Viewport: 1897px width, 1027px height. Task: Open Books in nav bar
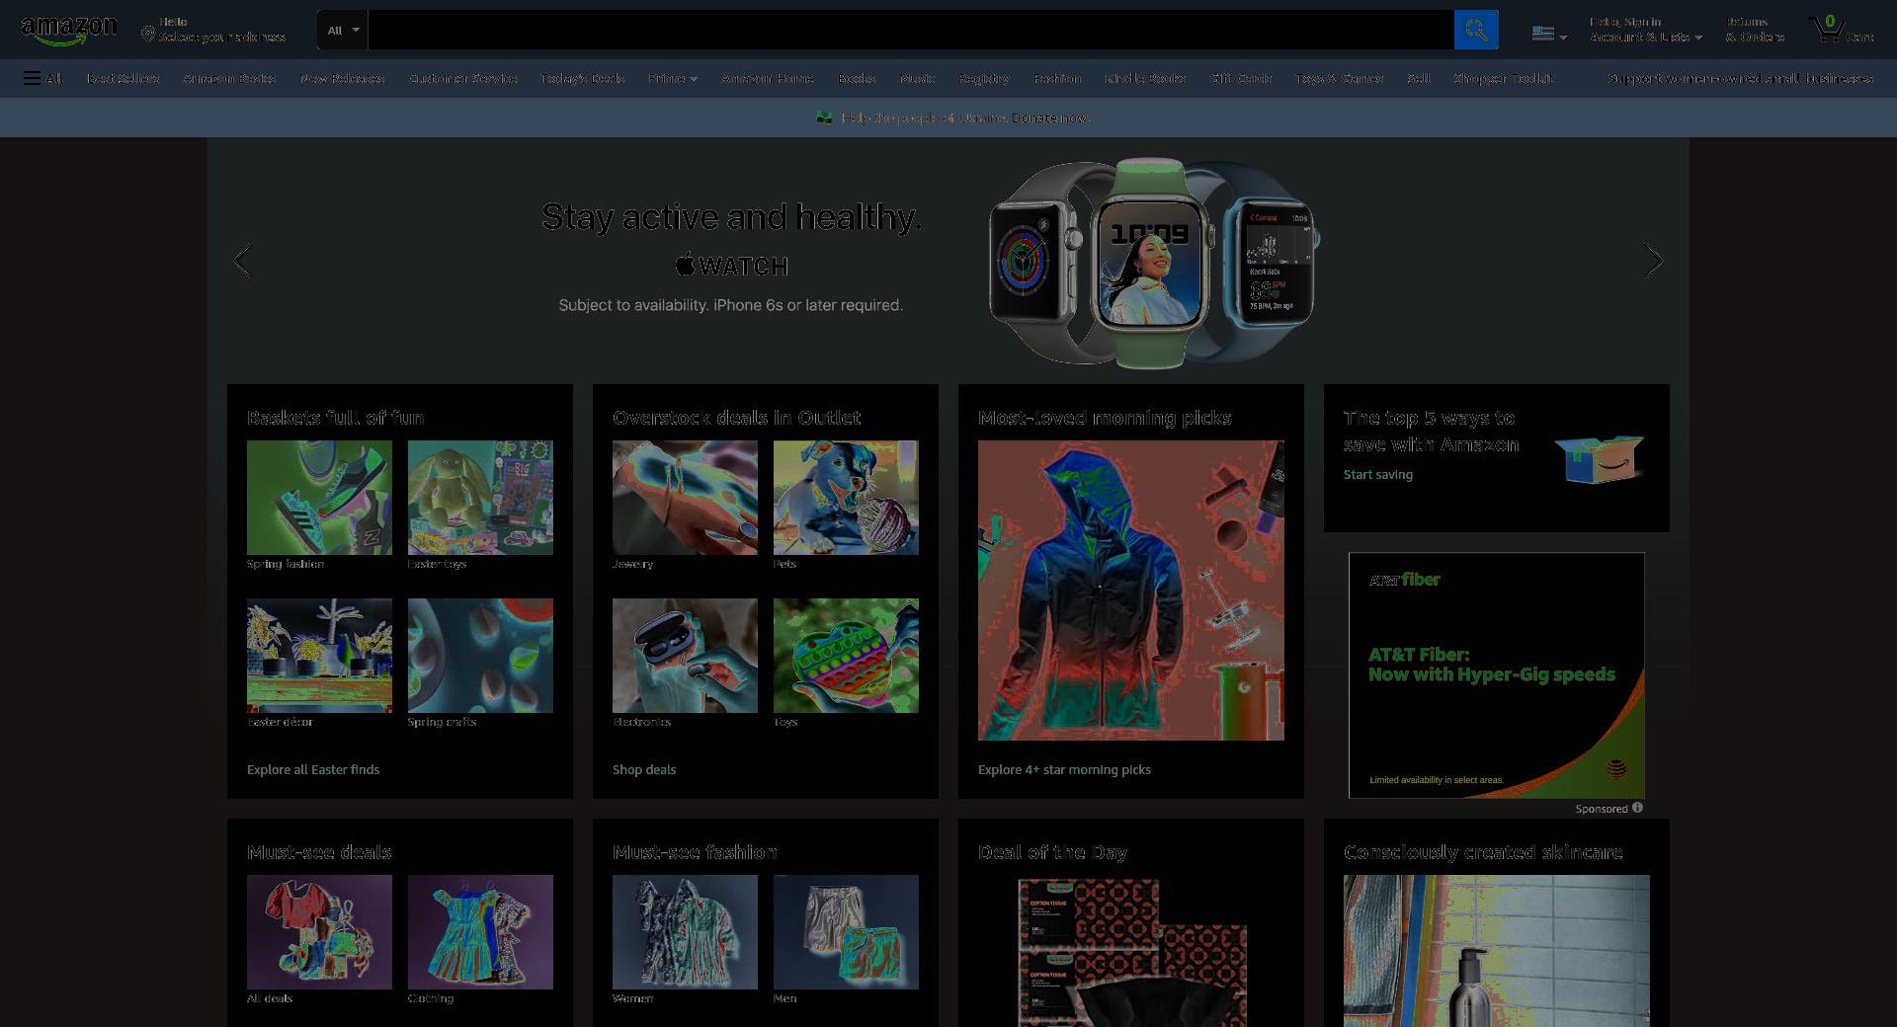(x=857, y=78)
